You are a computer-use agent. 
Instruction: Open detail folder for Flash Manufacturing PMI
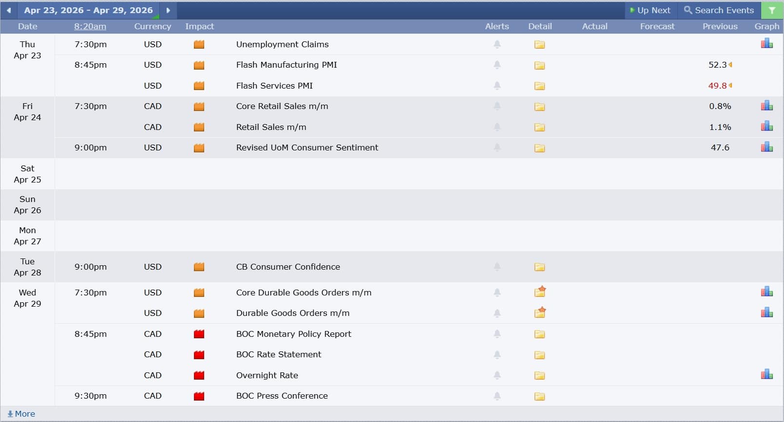pos(539,65)
